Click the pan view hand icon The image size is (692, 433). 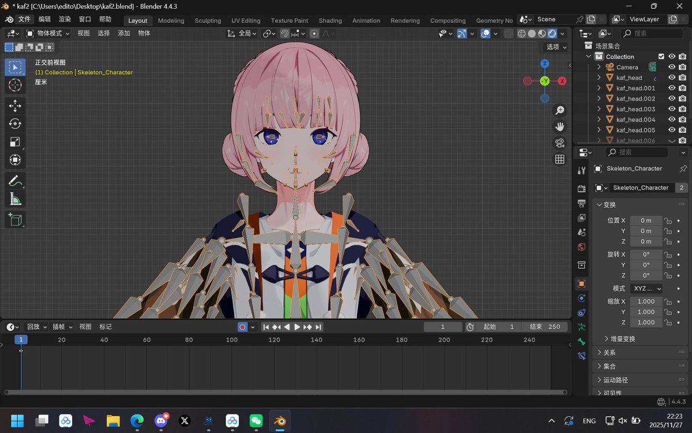pos(559,126)
